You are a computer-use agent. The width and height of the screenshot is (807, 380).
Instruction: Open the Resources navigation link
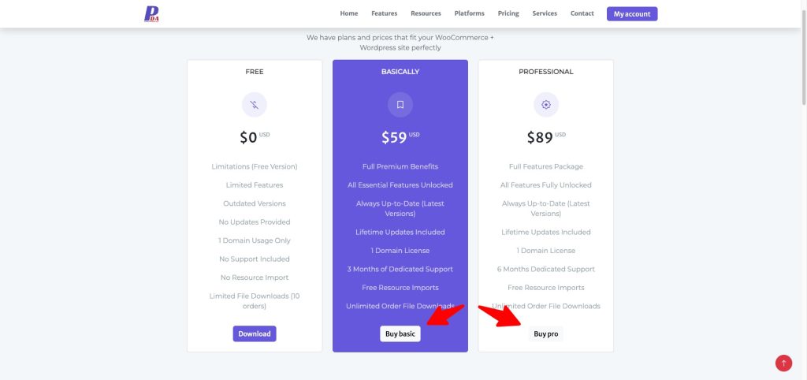pos(426,13)
